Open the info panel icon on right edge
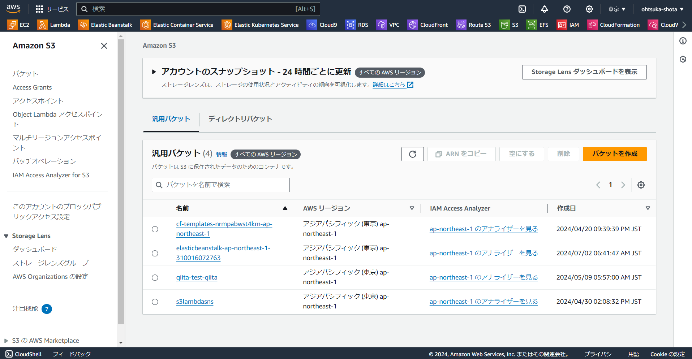This screenshot has width=692, height=359. pyautogui.click(x=683, y=41)
